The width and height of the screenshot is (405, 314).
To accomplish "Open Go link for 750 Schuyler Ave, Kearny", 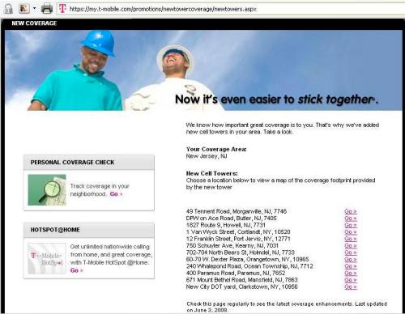I will tap(351, 245).
